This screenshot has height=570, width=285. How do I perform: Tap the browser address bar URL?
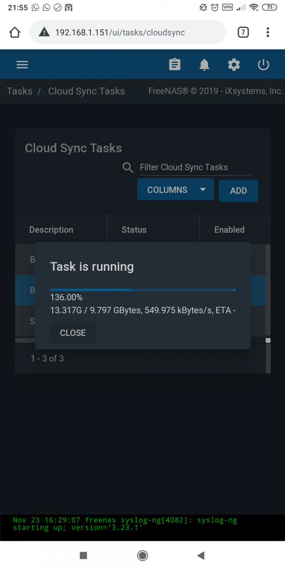(x=120, y=32)
